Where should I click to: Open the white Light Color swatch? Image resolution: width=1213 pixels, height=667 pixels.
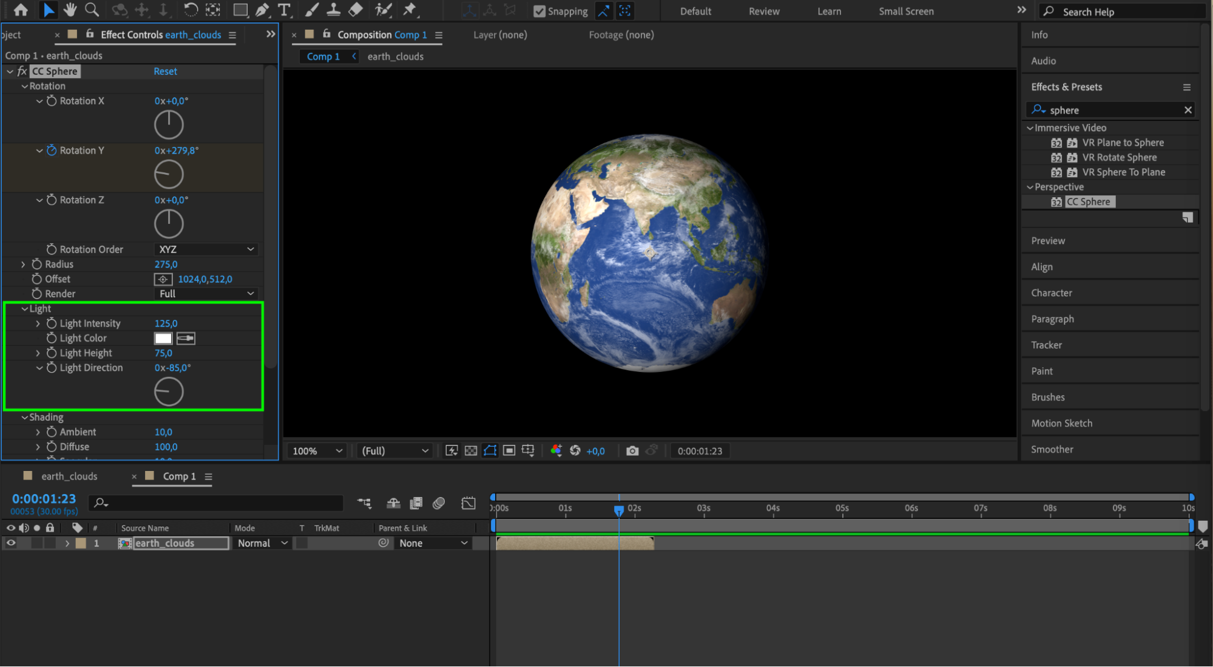tap(163, 339)
